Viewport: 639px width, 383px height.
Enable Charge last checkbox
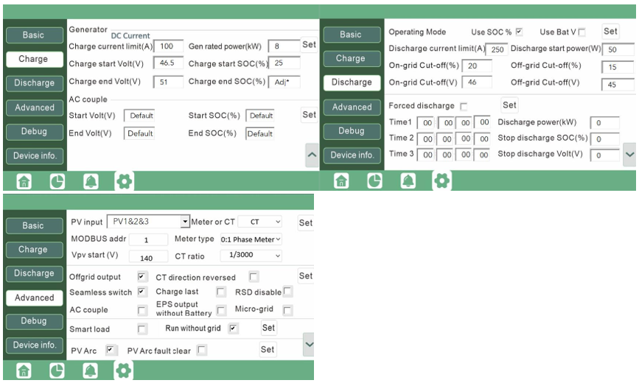221,292
